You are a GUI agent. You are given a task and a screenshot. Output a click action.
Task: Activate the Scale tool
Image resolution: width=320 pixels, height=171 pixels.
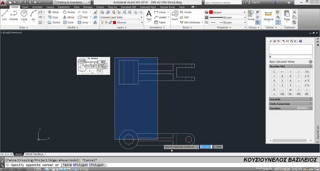point(68,22)
